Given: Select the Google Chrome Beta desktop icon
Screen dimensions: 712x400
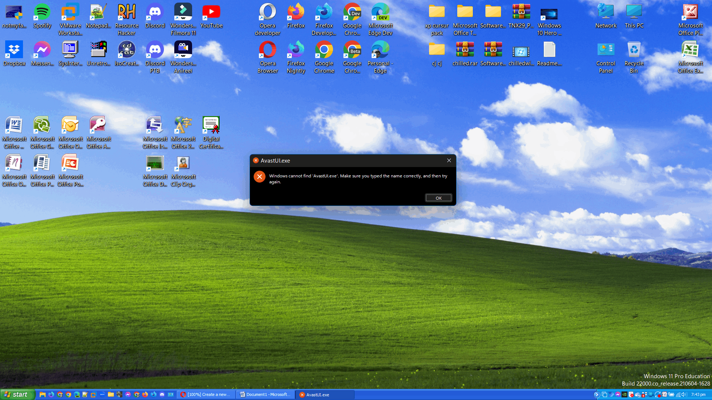Looking at the screenshot, I should pyautogui.click(x=352, y=57).
